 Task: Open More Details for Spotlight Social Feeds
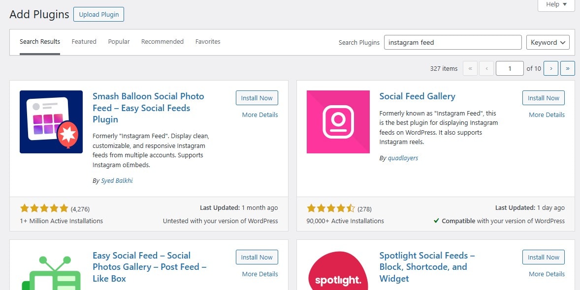[547, 274]
